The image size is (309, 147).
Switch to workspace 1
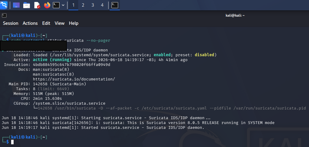pyautogui.click(x=73, y=5)
